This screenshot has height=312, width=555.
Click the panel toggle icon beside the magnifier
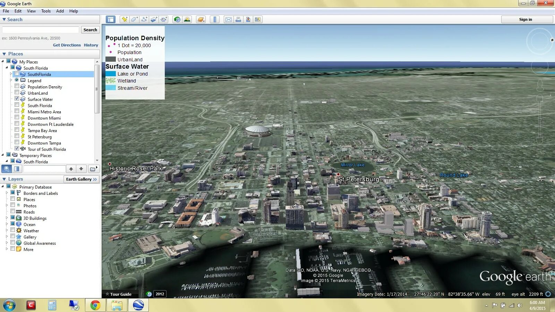point(17,169)
